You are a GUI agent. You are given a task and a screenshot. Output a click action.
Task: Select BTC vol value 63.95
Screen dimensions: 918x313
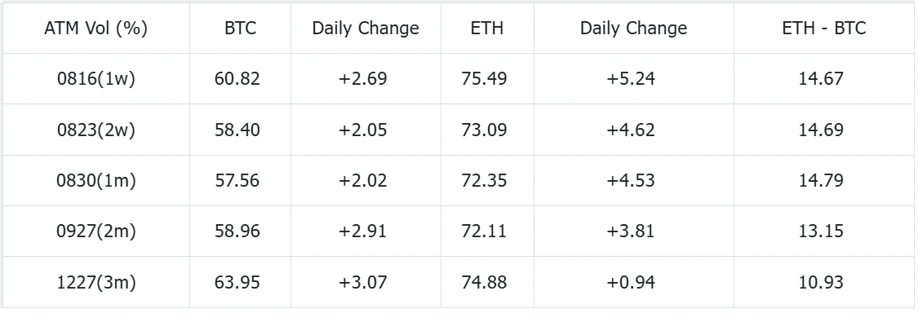point(237,283)
